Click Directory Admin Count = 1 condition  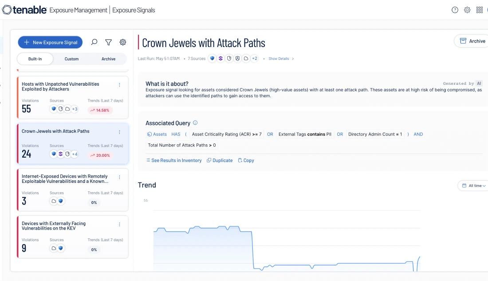[375, 134]
